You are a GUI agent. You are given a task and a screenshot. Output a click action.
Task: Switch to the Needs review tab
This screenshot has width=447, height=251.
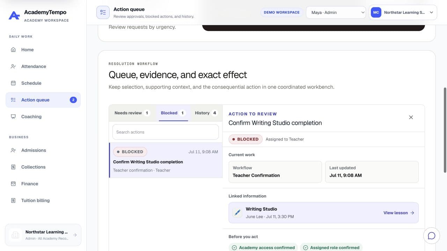point(132,113)
